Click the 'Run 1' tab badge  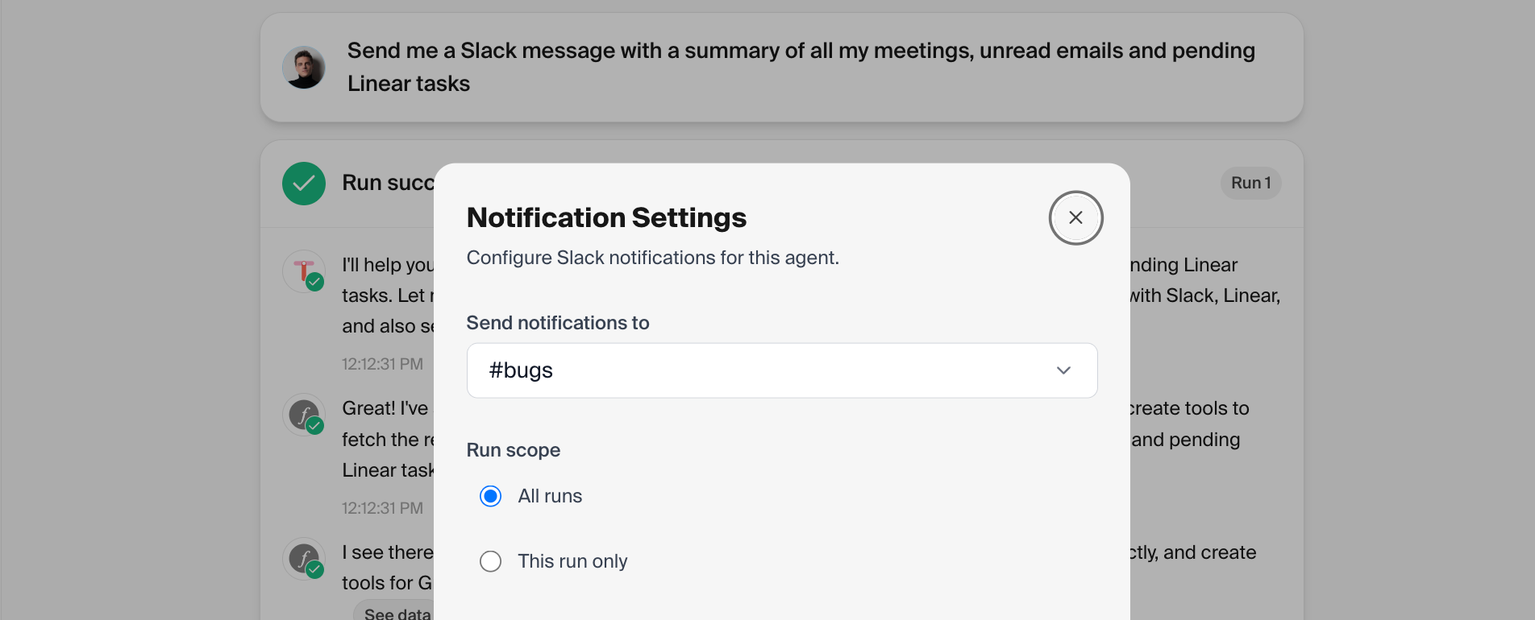[1250, 183]
